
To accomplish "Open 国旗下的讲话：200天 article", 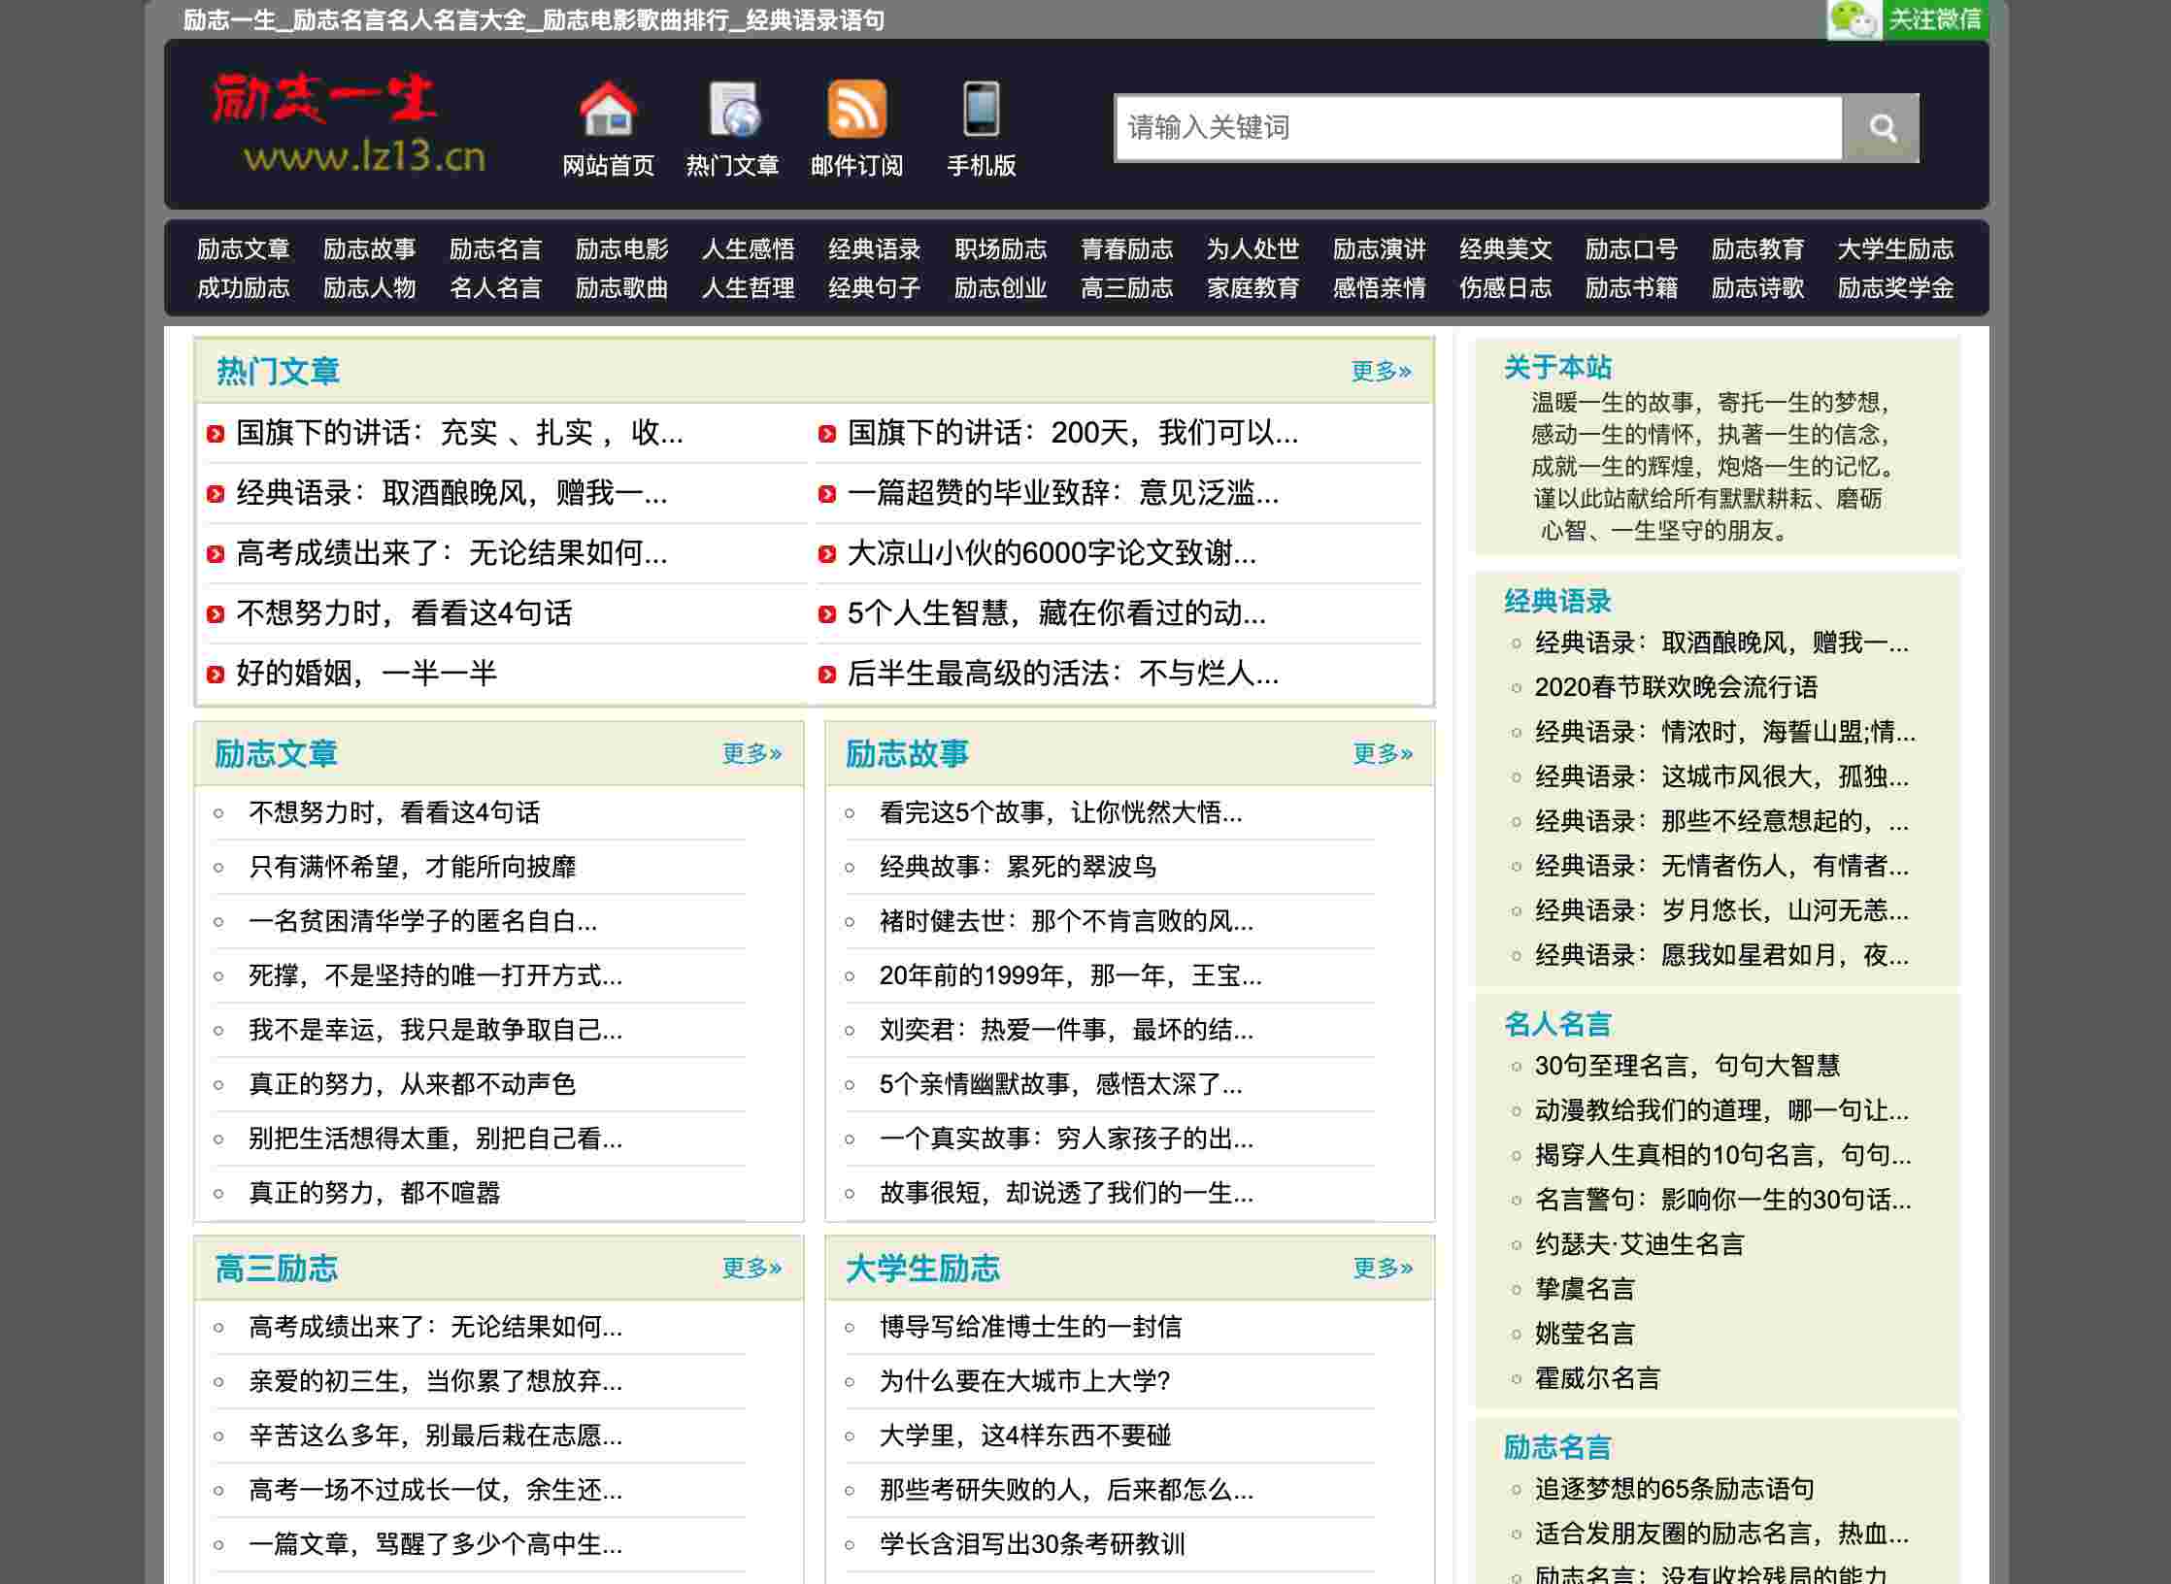I will [1072, 433].
